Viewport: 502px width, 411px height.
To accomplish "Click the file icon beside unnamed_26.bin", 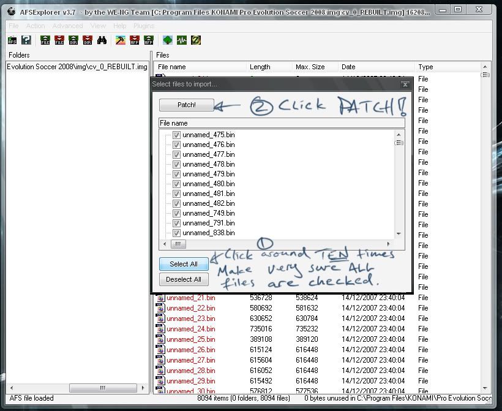I will coord(160,350).
